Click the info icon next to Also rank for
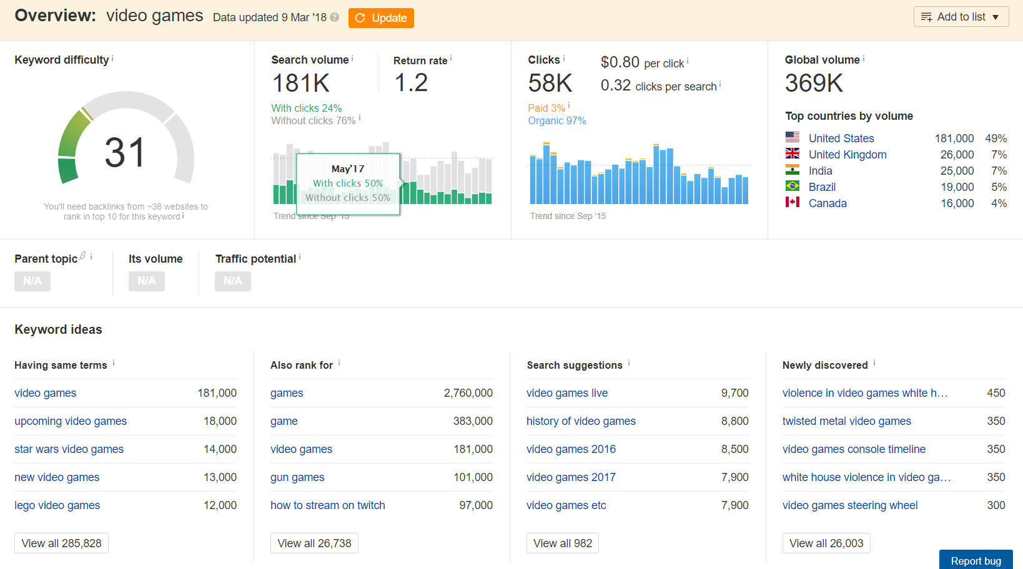The image size is (1023, 569). point(339,362)
